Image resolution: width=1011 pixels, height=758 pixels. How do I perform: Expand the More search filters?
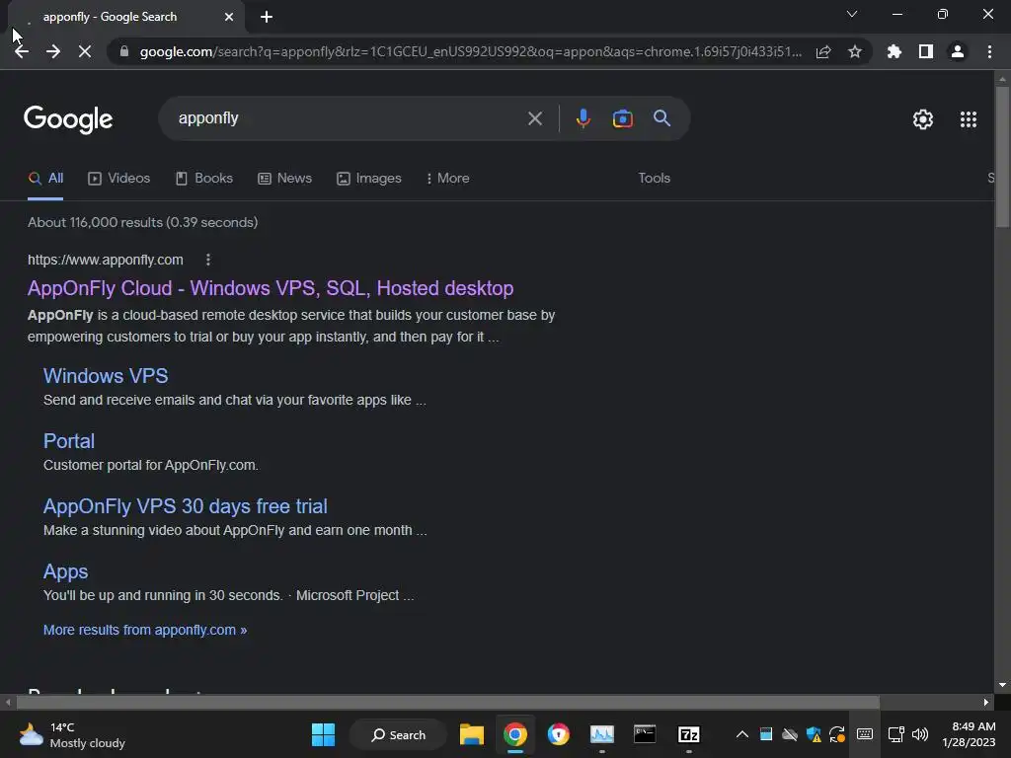[x=447, y=178]
